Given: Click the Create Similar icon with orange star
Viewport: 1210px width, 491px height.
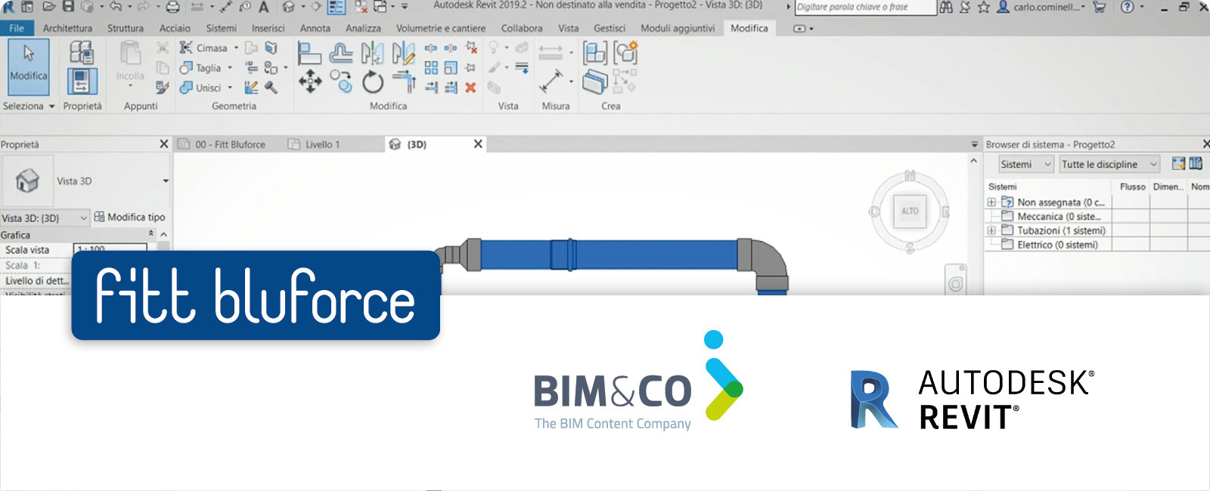Looking at the screenshot, I should (625, 53).
